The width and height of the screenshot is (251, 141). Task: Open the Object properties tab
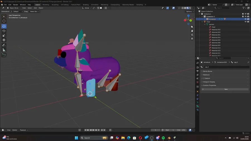point(197,91)
